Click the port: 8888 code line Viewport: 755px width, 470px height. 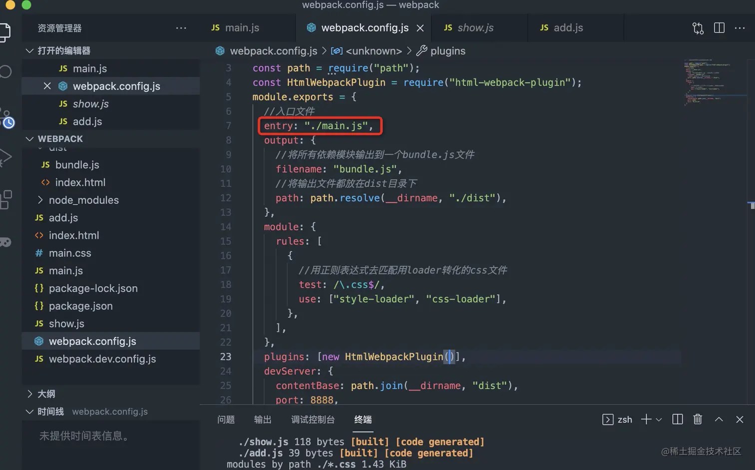(x=307, y=400)
